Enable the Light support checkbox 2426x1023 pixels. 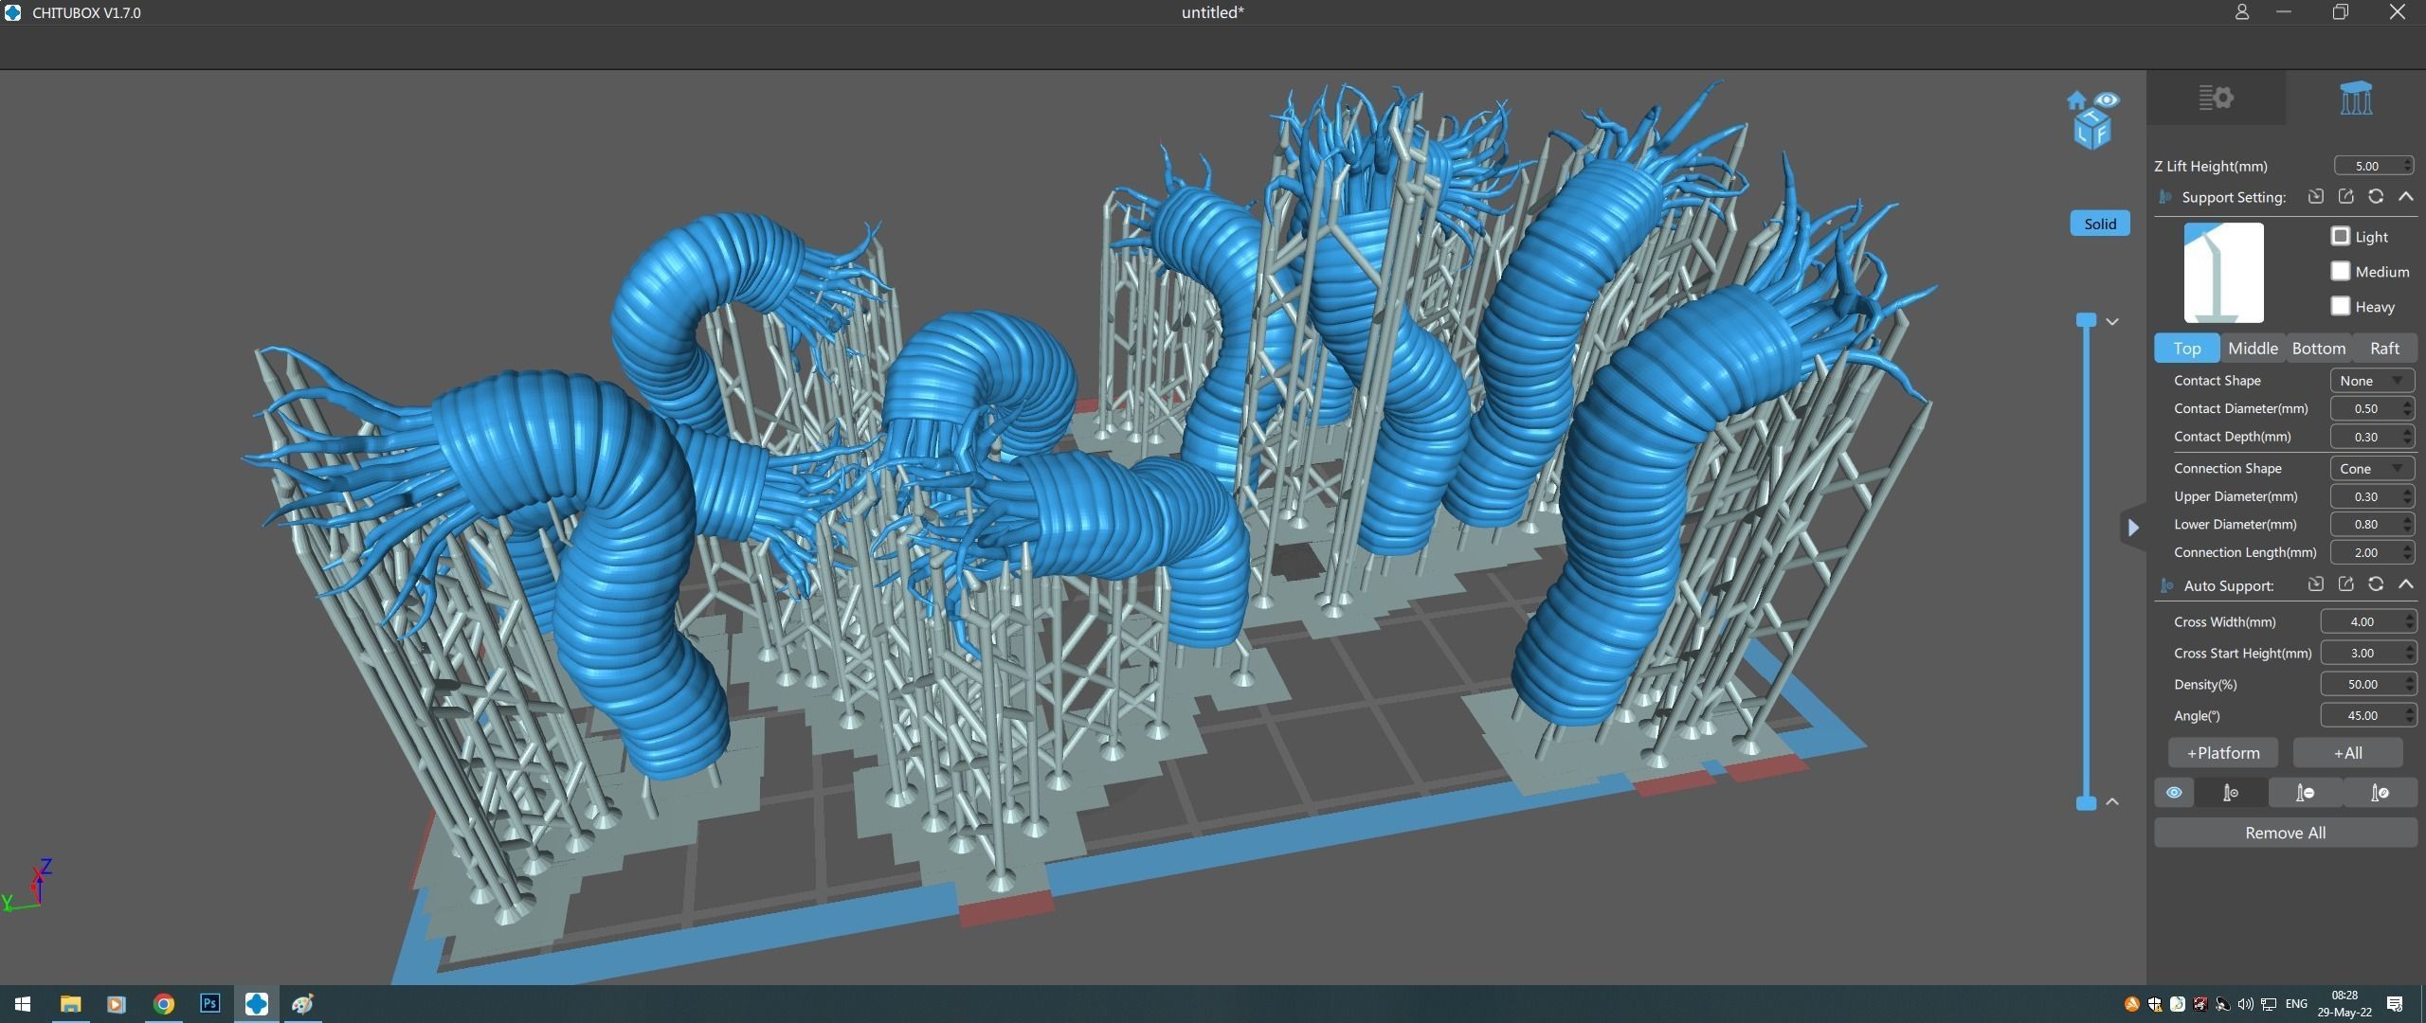(x=2340, y=236)
